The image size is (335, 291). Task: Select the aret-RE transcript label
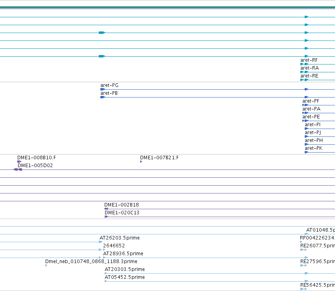coord(309,76)
